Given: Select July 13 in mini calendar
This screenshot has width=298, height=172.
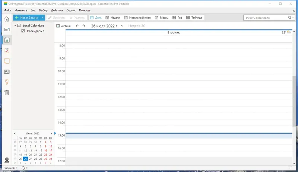Looking at the screenshot, I should tap(31, 150).
